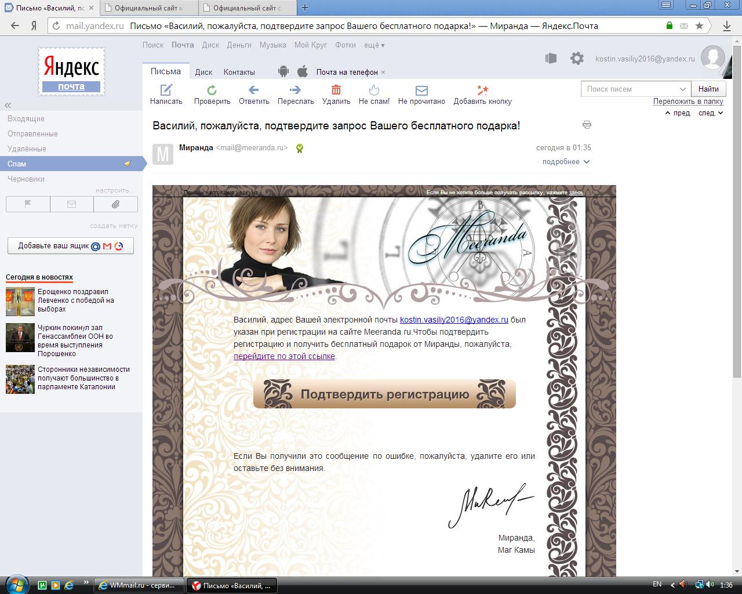
Task: Collapse the left folder sidebar
Action: pos(8,106)
